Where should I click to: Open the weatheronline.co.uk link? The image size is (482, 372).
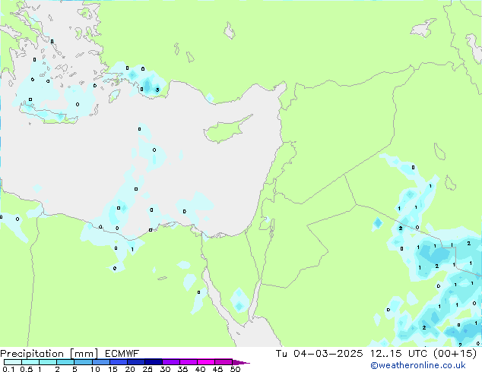pos(417,365)
